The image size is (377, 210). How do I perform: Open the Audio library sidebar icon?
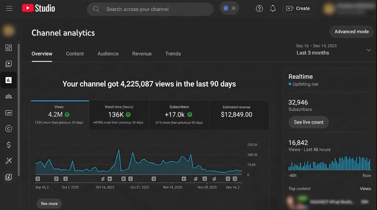pos(9,177)
